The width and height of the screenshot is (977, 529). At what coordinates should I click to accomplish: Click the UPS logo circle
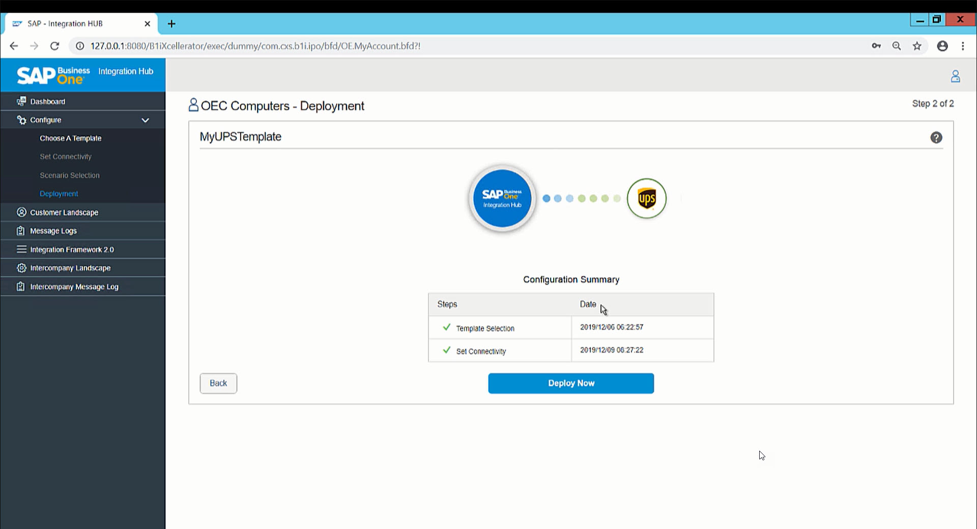pos(646,198)
